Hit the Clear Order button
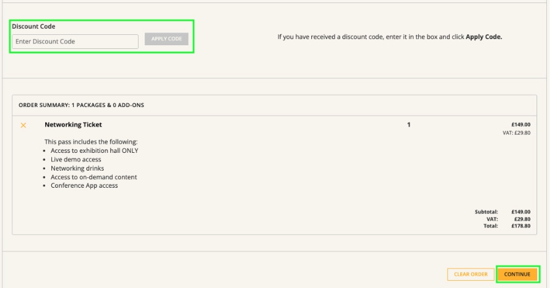This screenshot has height=288, width=550. tap(470, 274)
